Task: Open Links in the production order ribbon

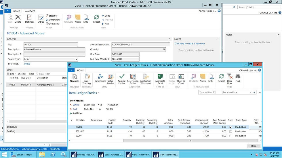Action: 86,19
